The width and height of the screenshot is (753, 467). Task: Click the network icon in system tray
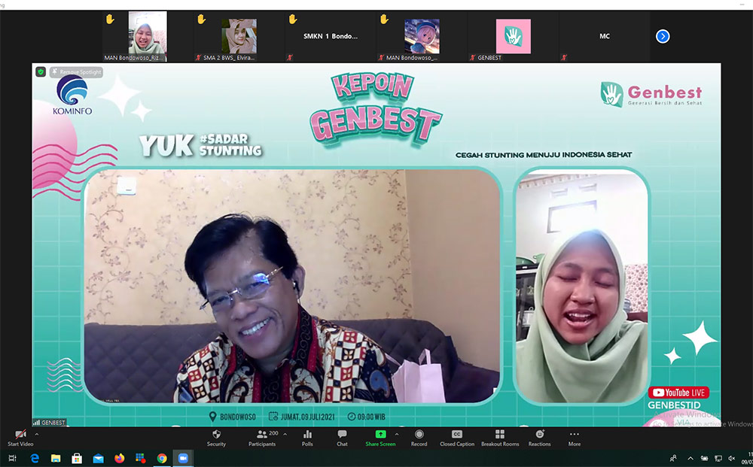(x=718, y=459)
